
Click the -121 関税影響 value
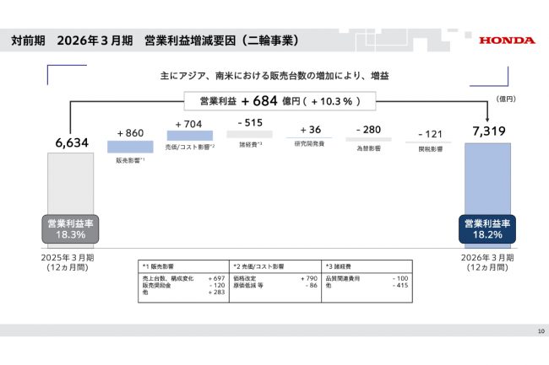point(430,134)
